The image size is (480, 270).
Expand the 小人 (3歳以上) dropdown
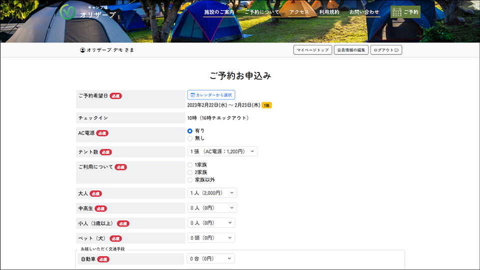point(211,223)
